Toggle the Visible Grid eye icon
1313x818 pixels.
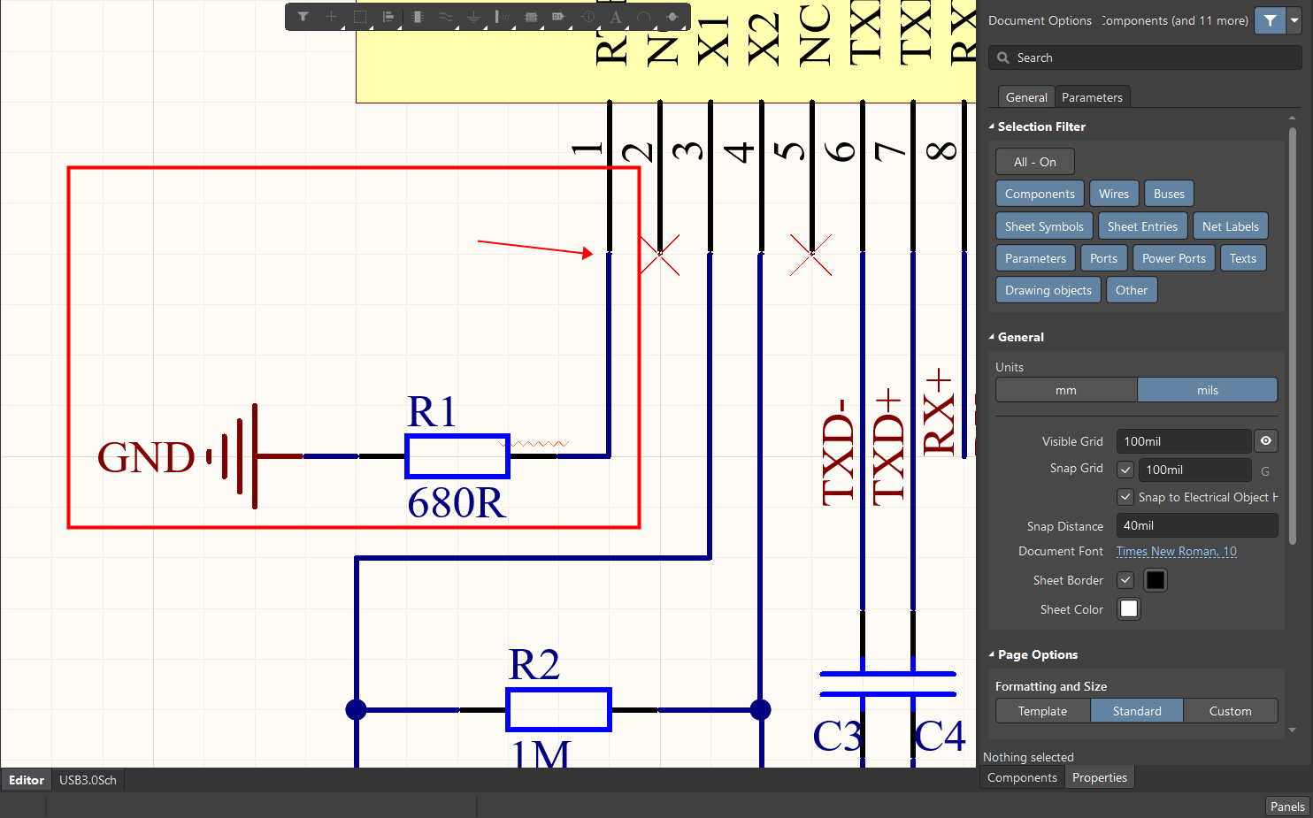point(1265,441)
